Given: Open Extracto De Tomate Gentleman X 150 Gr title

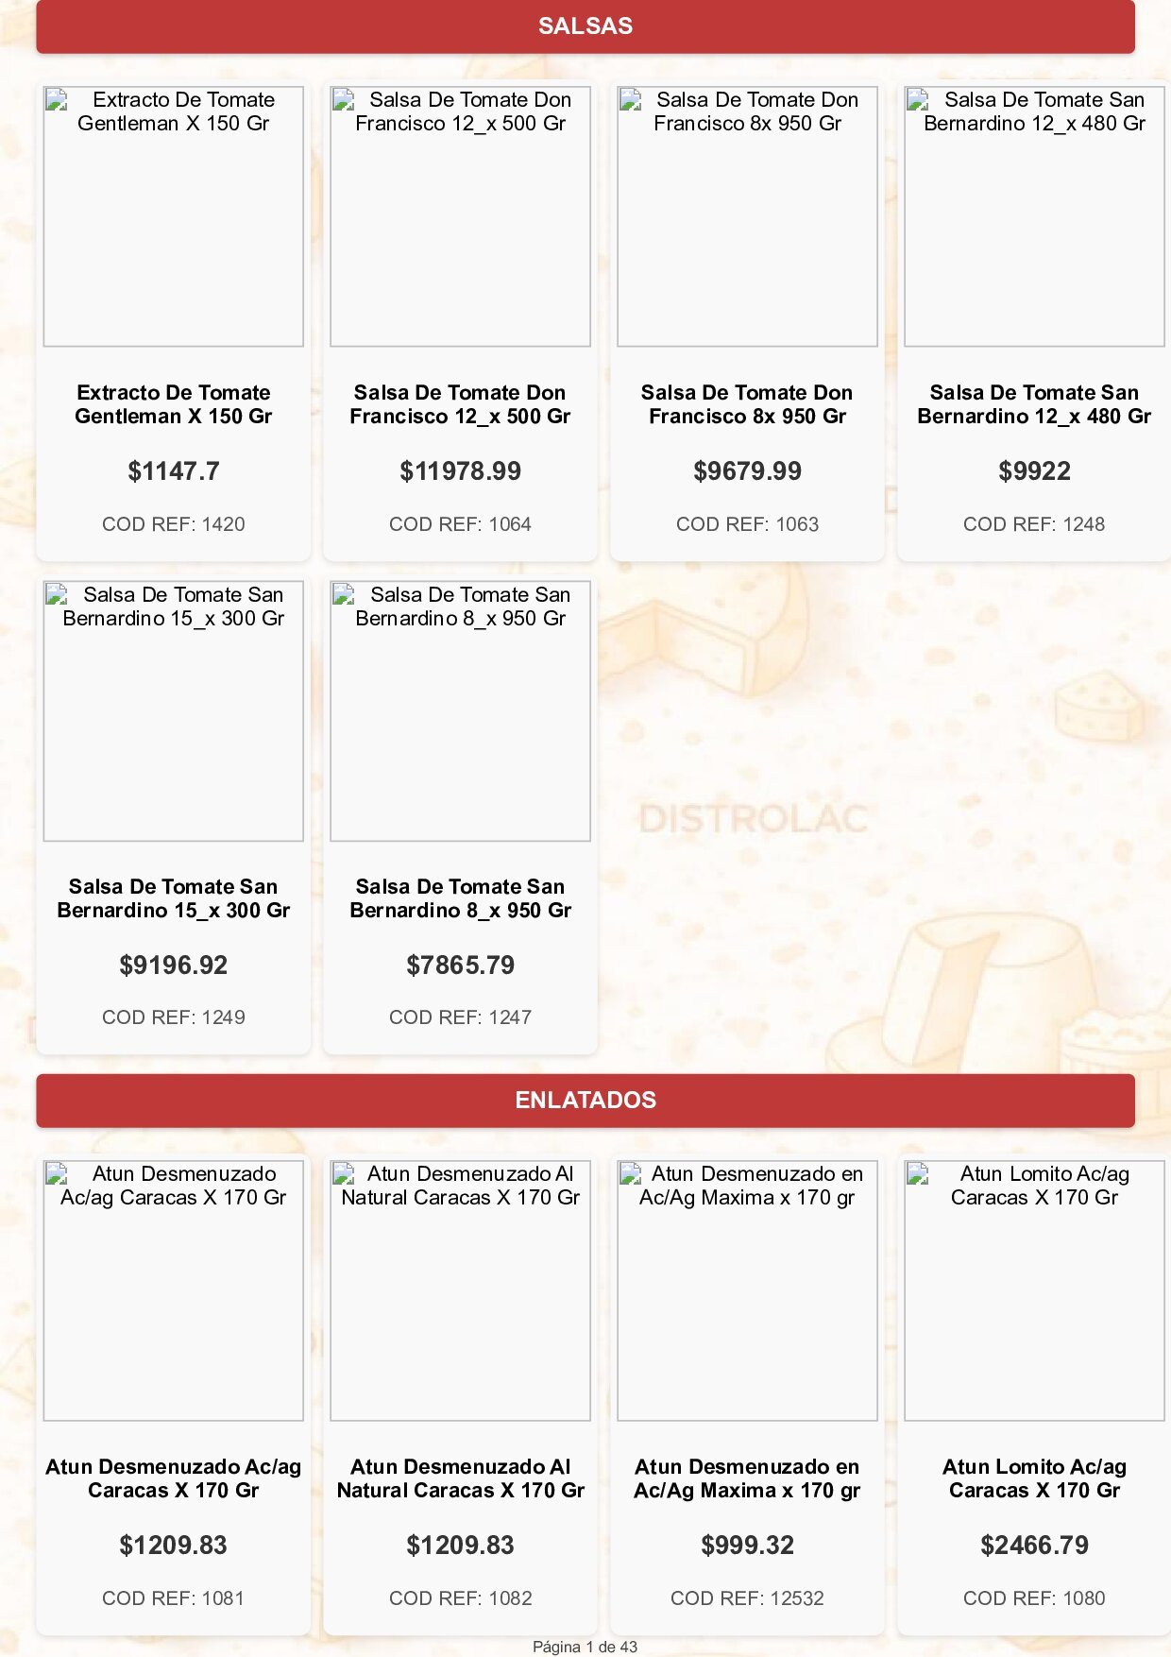Looking at the screenshot, I should coord(174,404).
